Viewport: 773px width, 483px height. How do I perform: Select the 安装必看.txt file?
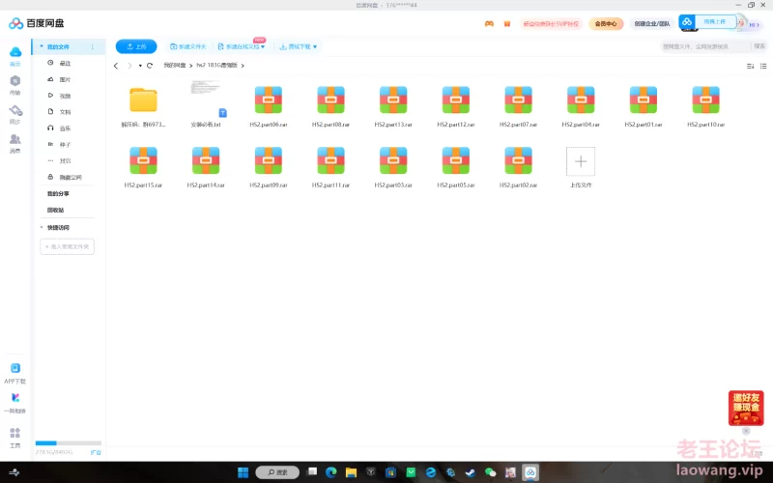pyautogui.click(x=206, y=104)
